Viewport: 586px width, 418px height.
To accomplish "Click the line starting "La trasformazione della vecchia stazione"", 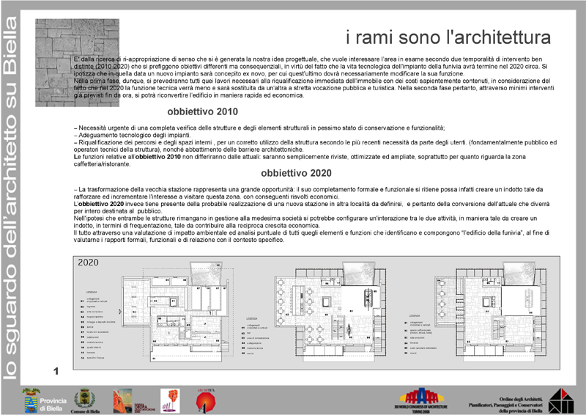I will click(x=308, y=189).
